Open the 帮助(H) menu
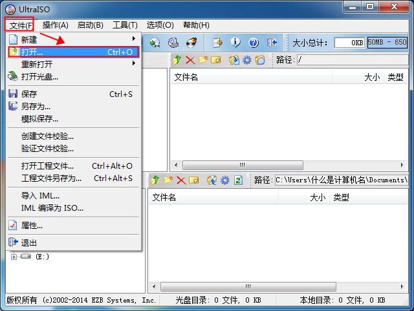Viewport: 414px width, 311px height. pyautogui.click(x=196, y=25)
